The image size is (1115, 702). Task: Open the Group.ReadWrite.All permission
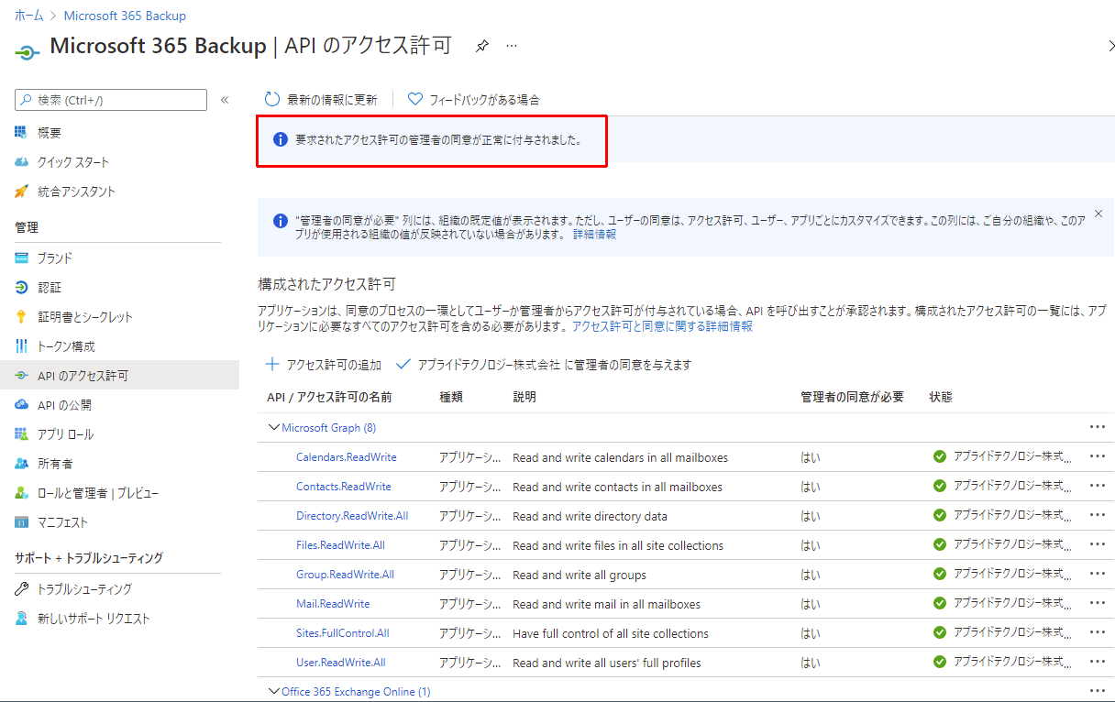pyautogui.click(x=345, y=575)
